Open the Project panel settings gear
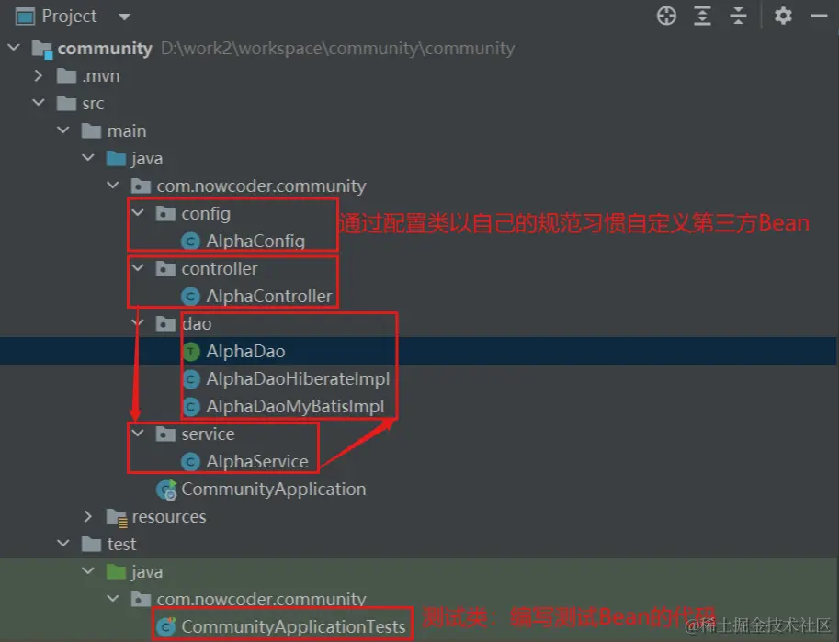 [783, 16]
